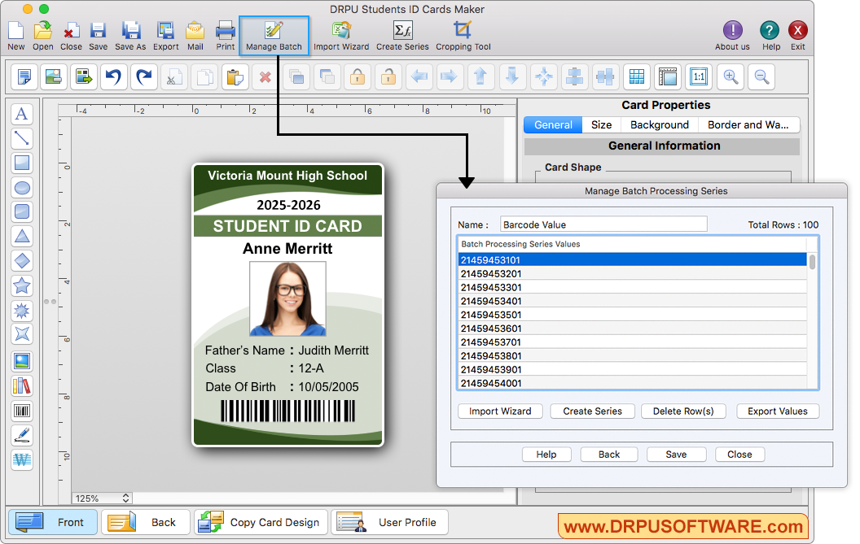
Task: Open the Size tab in Card Properties
Action: coord(600,124)
